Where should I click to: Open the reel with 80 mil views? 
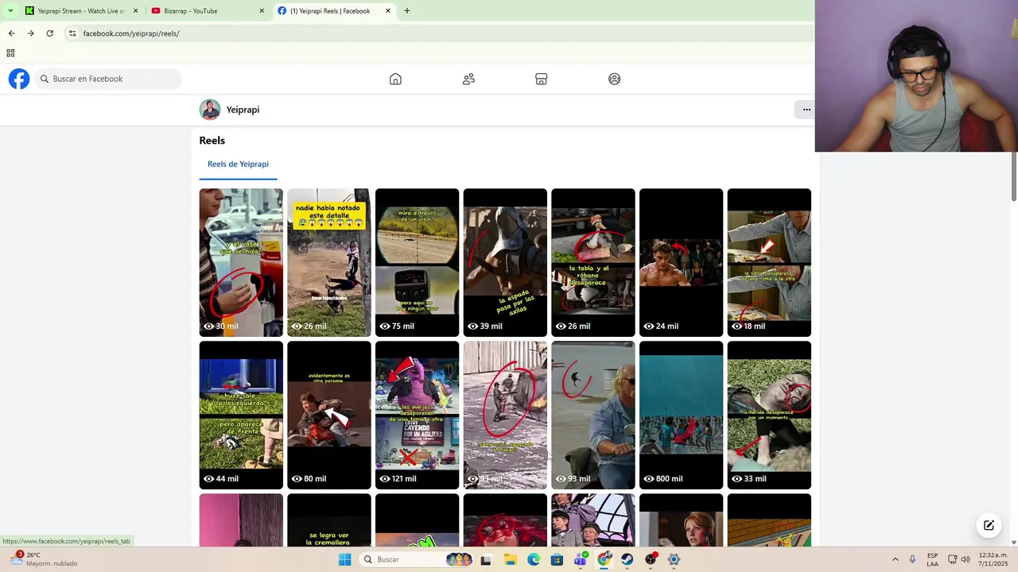pos(329,415)
